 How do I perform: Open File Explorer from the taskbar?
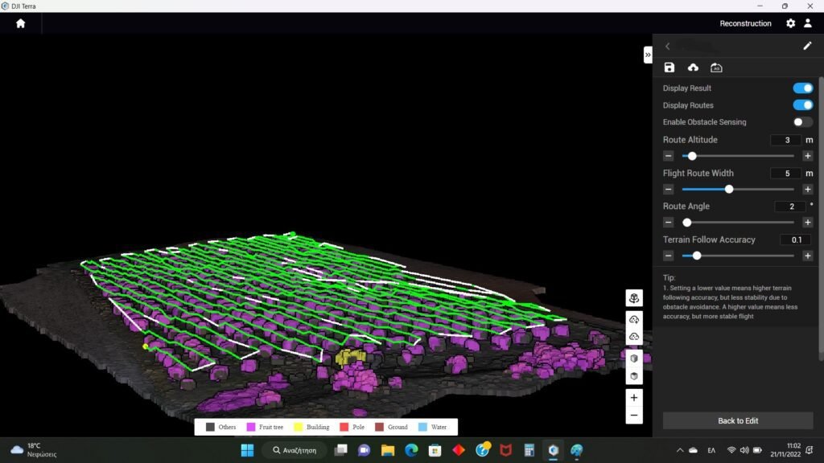(x=388, y=450)
